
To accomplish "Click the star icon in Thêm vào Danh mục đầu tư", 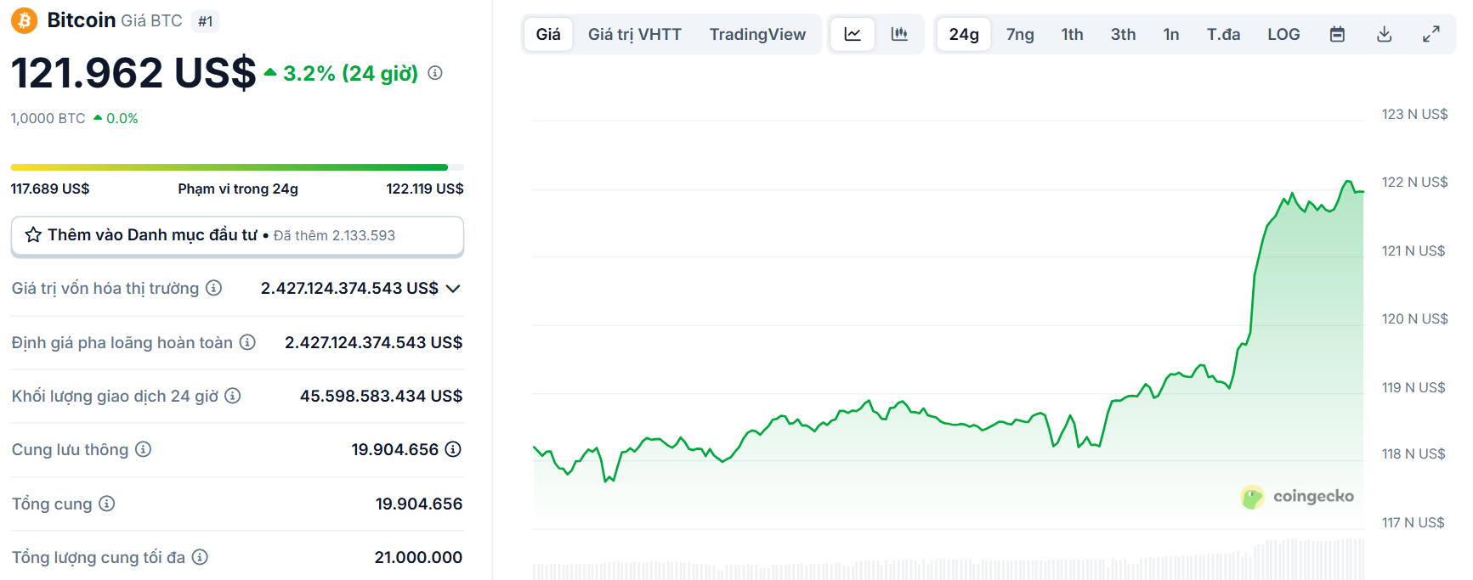I will pyautogui.click(x=33, y=235).
